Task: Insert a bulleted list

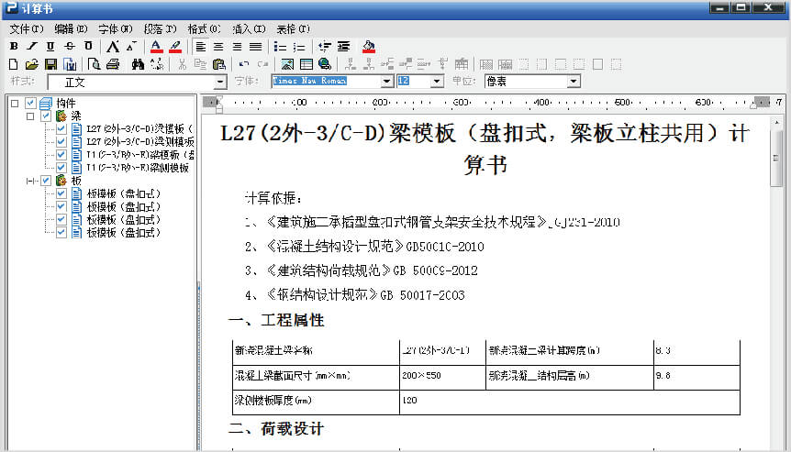Action: 280,46
